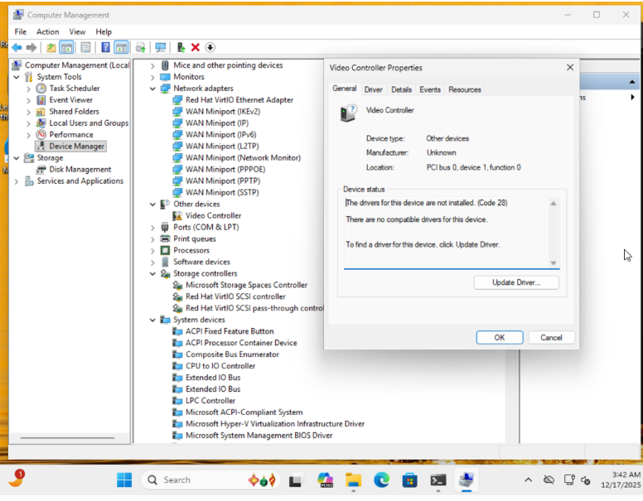Click the device status scroll-up arrow
The height and width of the screenshot is (501, 643).
click(554, 204)
